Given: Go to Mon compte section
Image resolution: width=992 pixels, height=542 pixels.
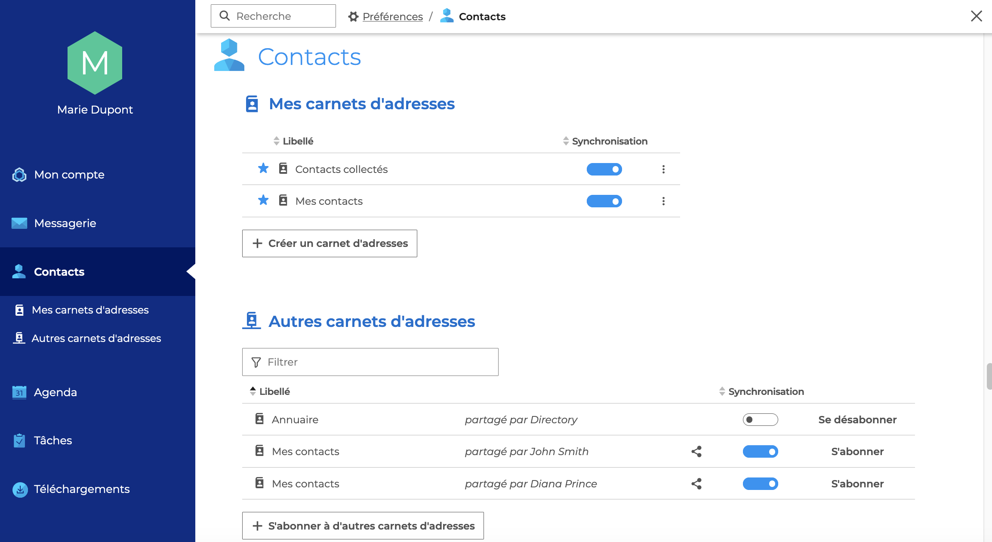Looking at the screenshot, I should pyautogui.click(x=69, y=175).
